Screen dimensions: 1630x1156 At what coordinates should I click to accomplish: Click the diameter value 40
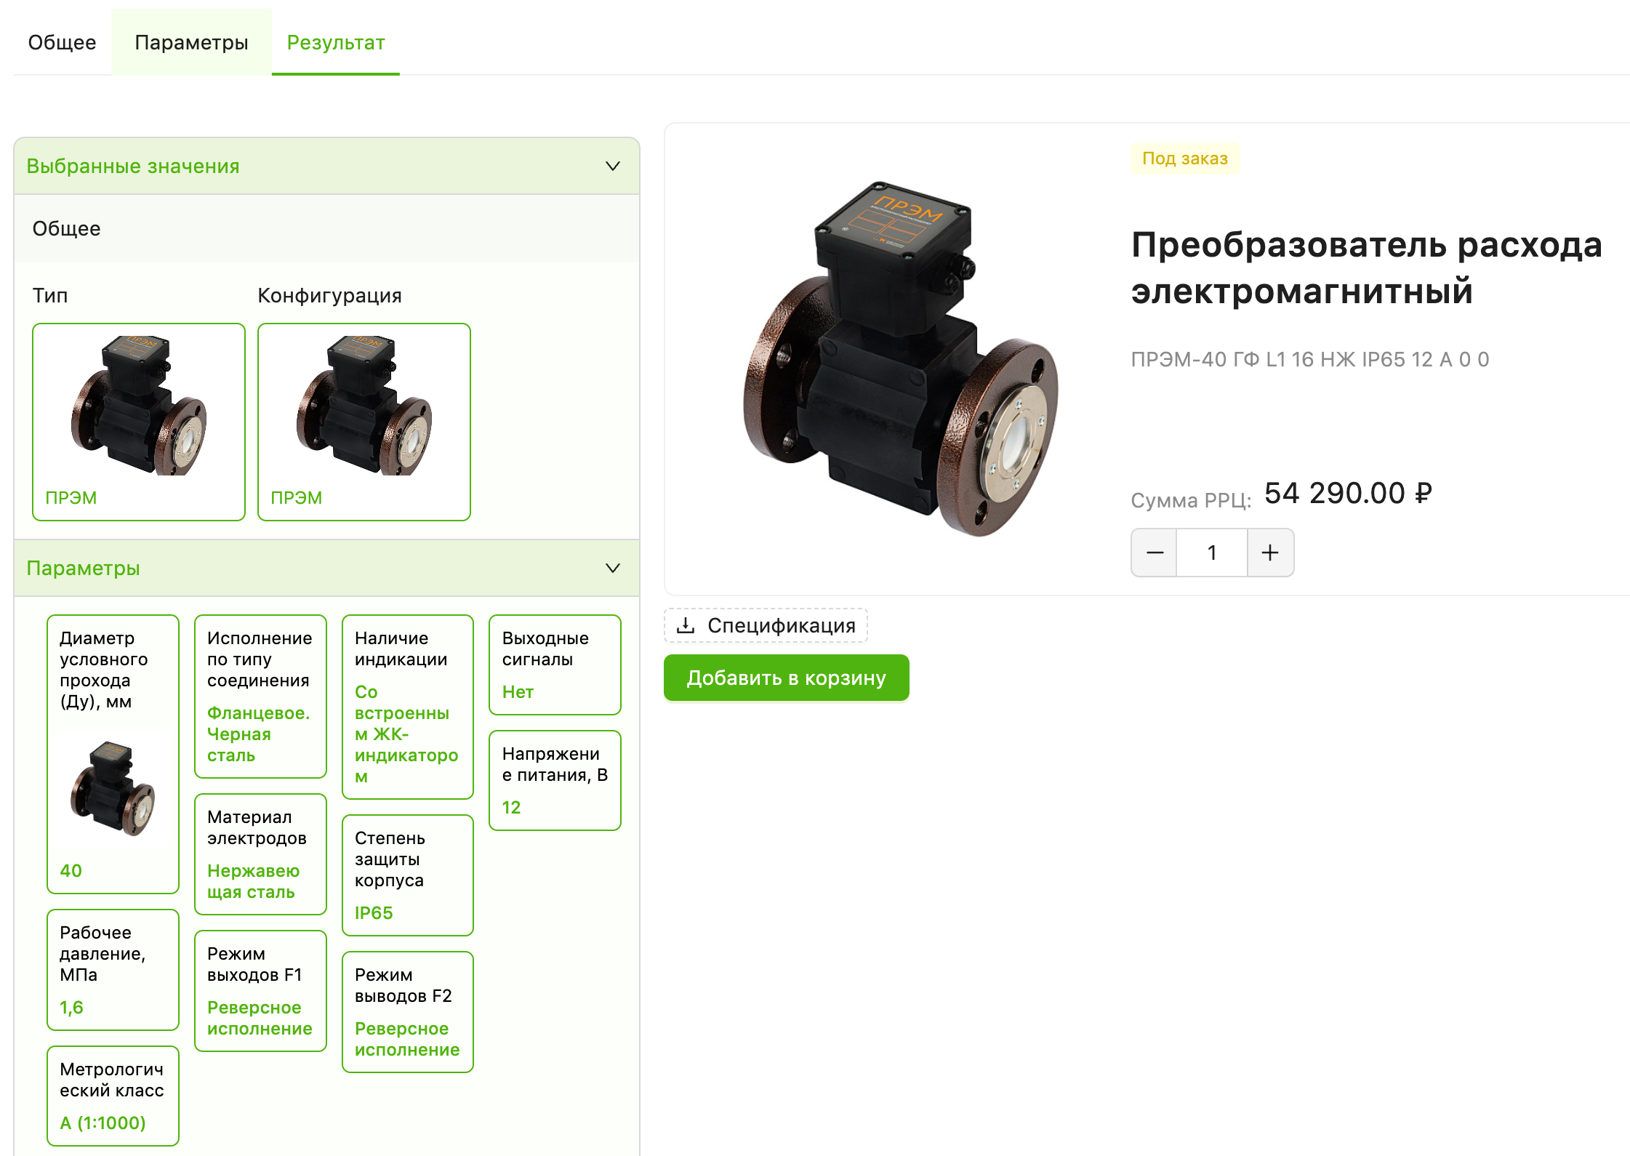71,870
